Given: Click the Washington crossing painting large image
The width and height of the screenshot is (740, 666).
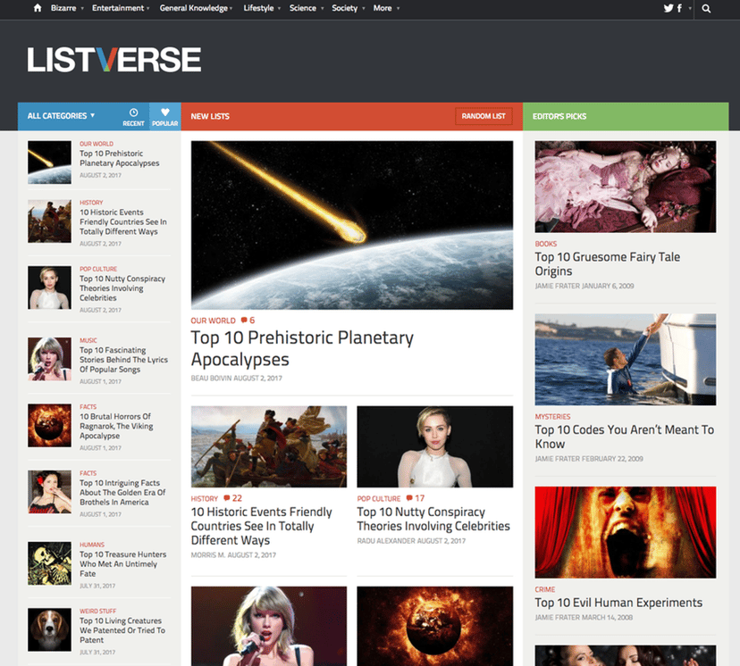Looking at the screenshot, I should (x=268, y=446).
